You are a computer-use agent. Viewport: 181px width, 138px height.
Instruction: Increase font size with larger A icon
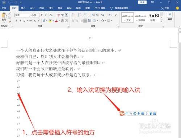pos(42,15)
